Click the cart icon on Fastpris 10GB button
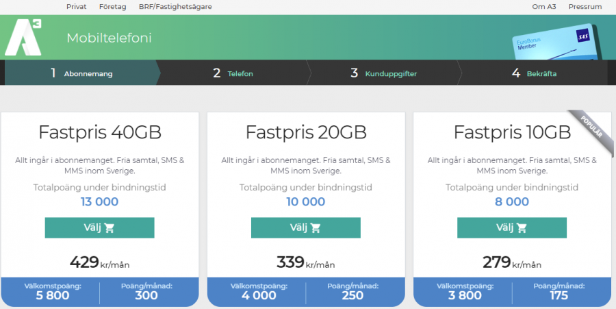The width and height of the screenshot is (616, 309). (x=522, y=228)
